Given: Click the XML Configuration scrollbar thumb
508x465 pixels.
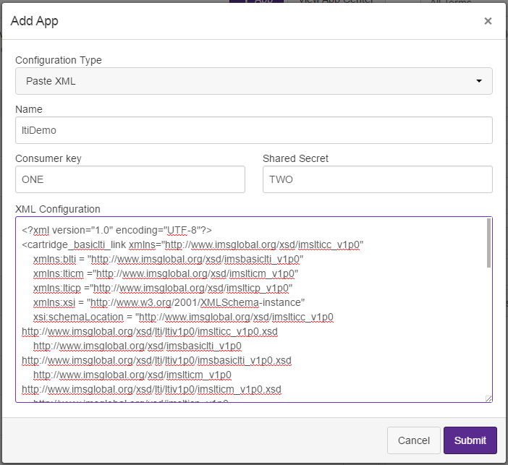Looking at the screenshot, I should coord(488,243).
